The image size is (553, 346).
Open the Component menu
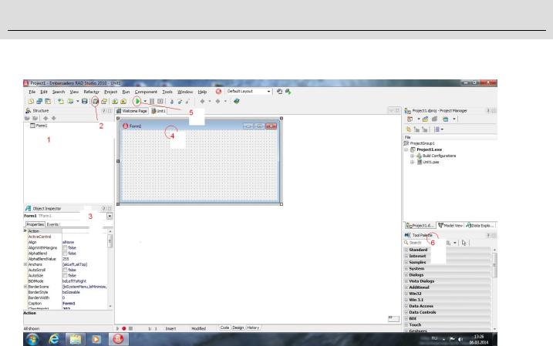pyautogui.click(x=146, y=92)
